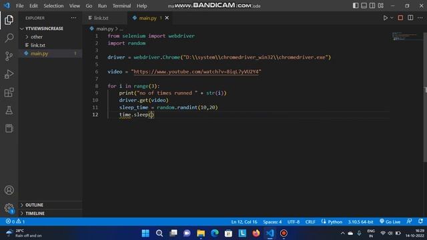Click the Customize Layout icon
427x240 pixels.
tap(381, 5)
